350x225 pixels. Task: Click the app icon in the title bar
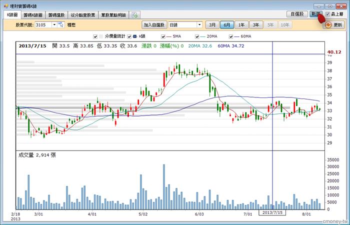tap(6, 6)
